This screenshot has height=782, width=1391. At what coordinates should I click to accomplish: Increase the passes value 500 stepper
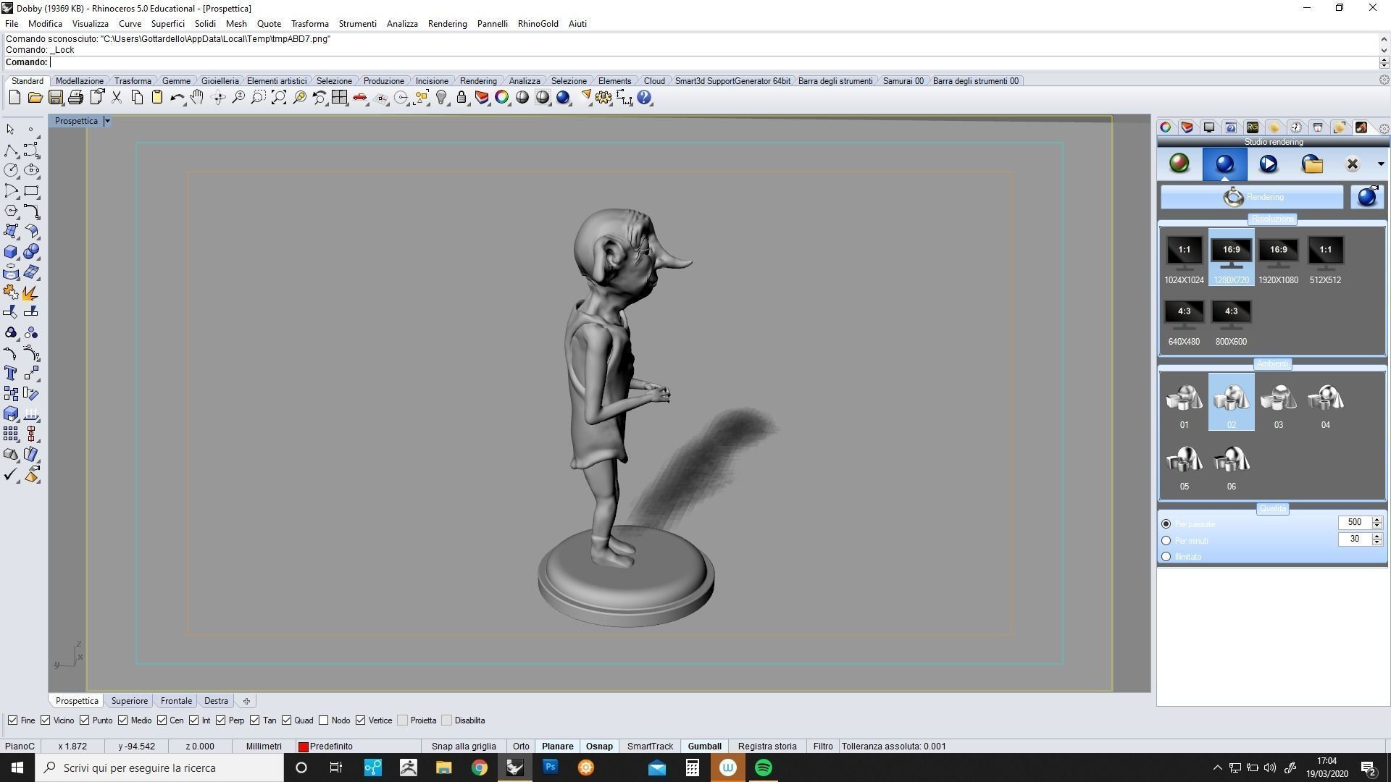(1377, 519)
